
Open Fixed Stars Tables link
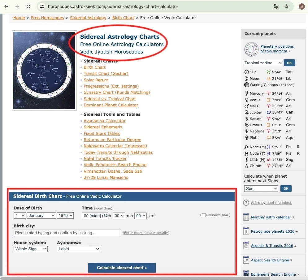coord(102,134)
